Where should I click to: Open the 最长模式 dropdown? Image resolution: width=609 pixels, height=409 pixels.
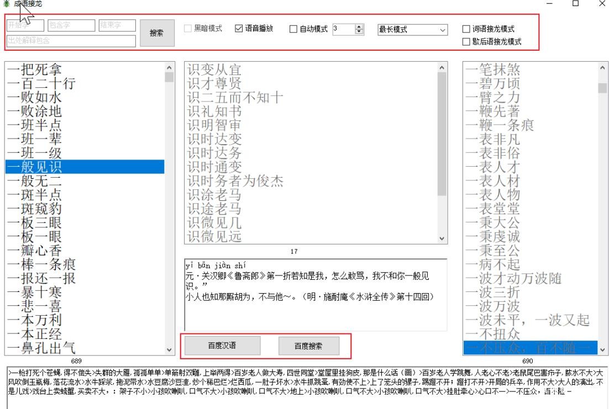click(412, 30)
